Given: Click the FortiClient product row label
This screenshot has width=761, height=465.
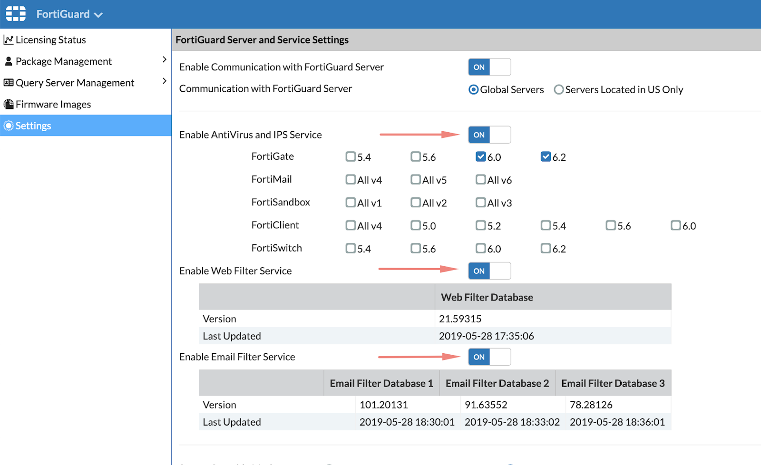Looking at the screenshot, I should pos(275,225).
